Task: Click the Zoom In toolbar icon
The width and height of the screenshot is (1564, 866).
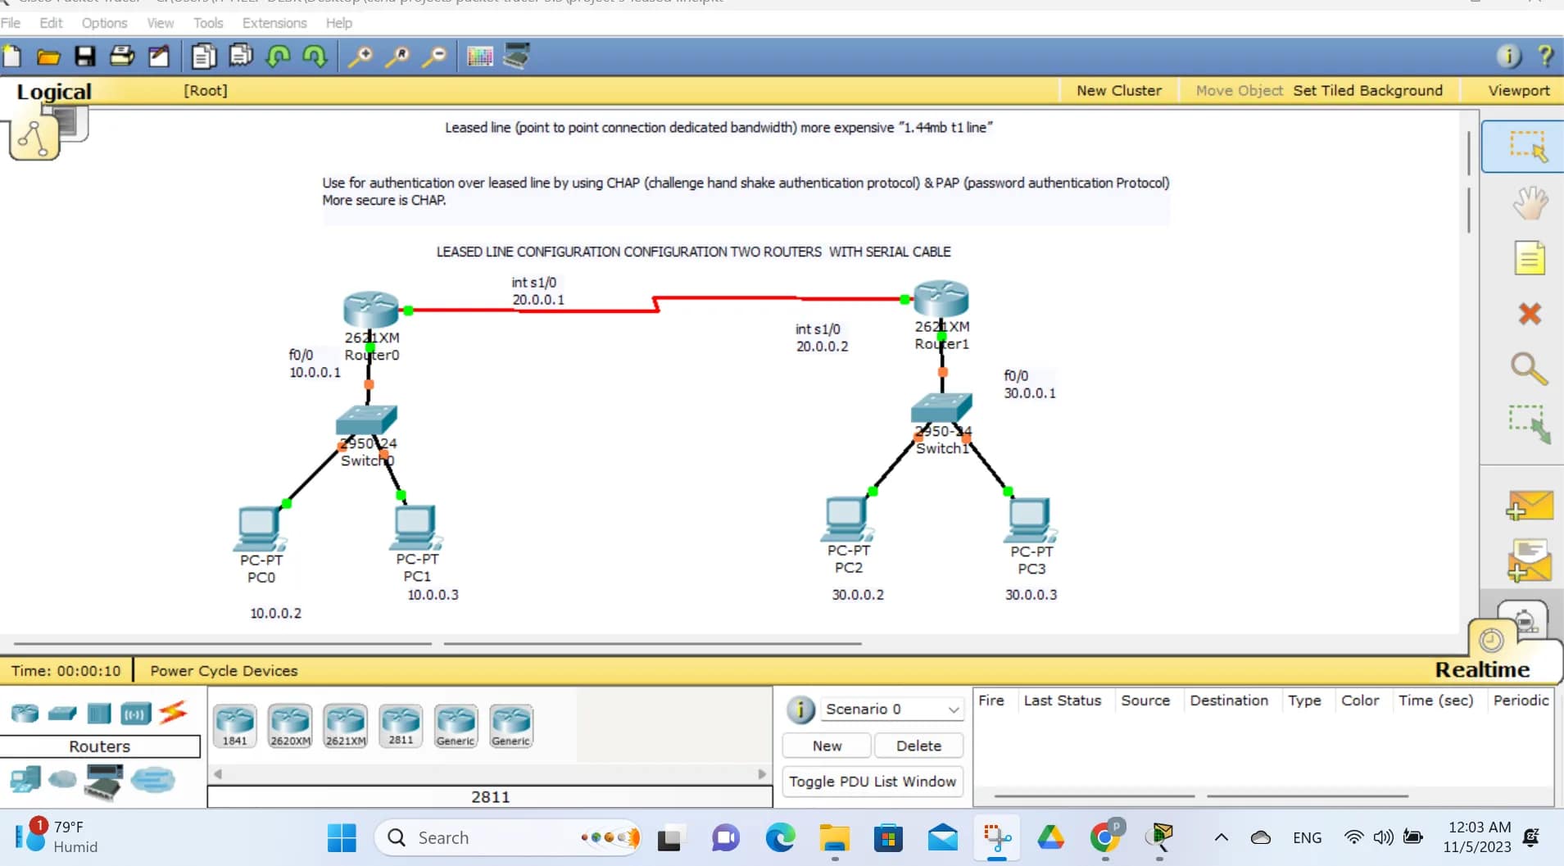Action: (360, 56)
